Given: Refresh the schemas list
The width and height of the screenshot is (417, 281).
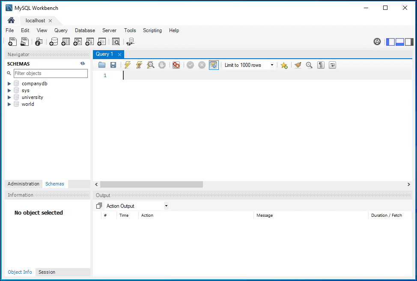Looking at the screenshot, I should (x=83, y=63).
